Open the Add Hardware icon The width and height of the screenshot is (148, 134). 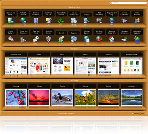(99, 21)
